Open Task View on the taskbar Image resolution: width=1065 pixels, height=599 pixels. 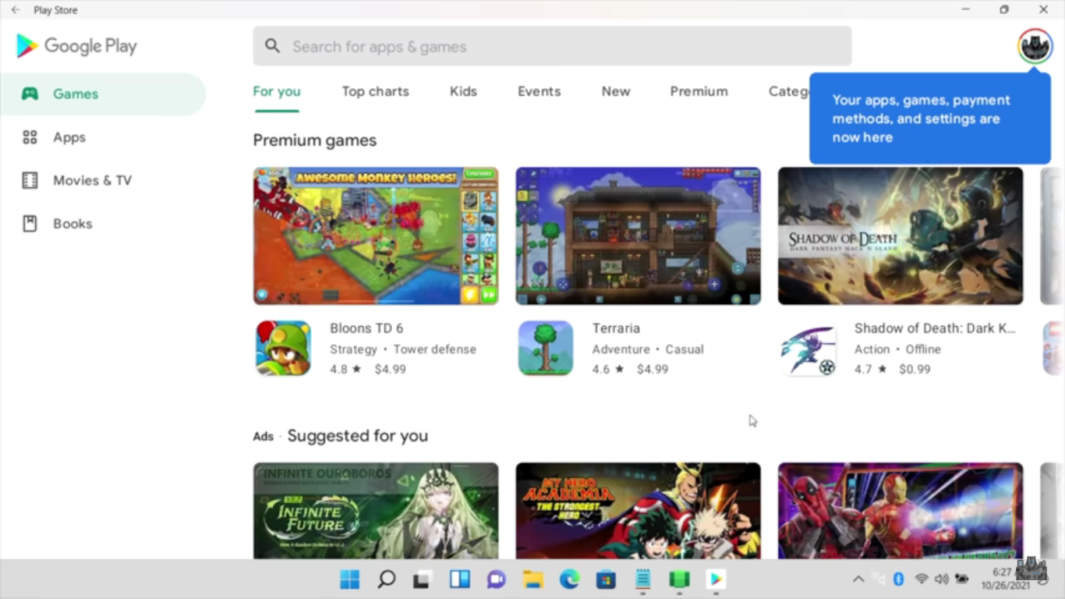tap(422, 580)
